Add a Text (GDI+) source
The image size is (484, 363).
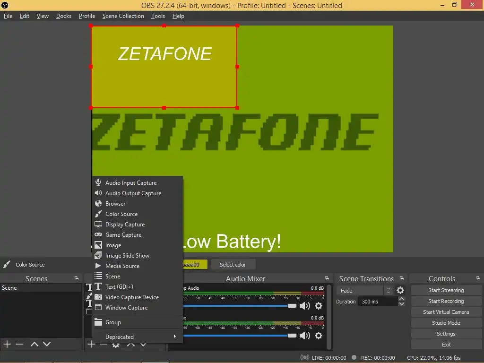pyautogui.click(x=138, y=287)
